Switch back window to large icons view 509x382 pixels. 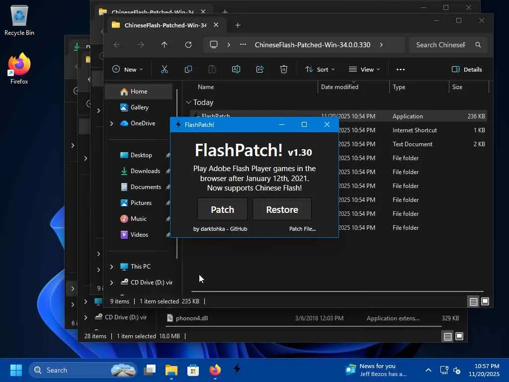459,336
